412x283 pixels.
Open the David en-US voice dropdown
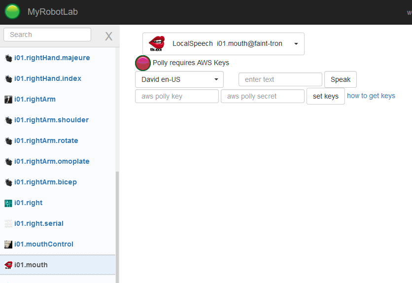point(179,79)
